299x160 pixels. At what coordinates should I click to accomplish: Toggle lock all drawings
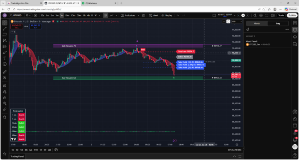click(x=5, y=98)
